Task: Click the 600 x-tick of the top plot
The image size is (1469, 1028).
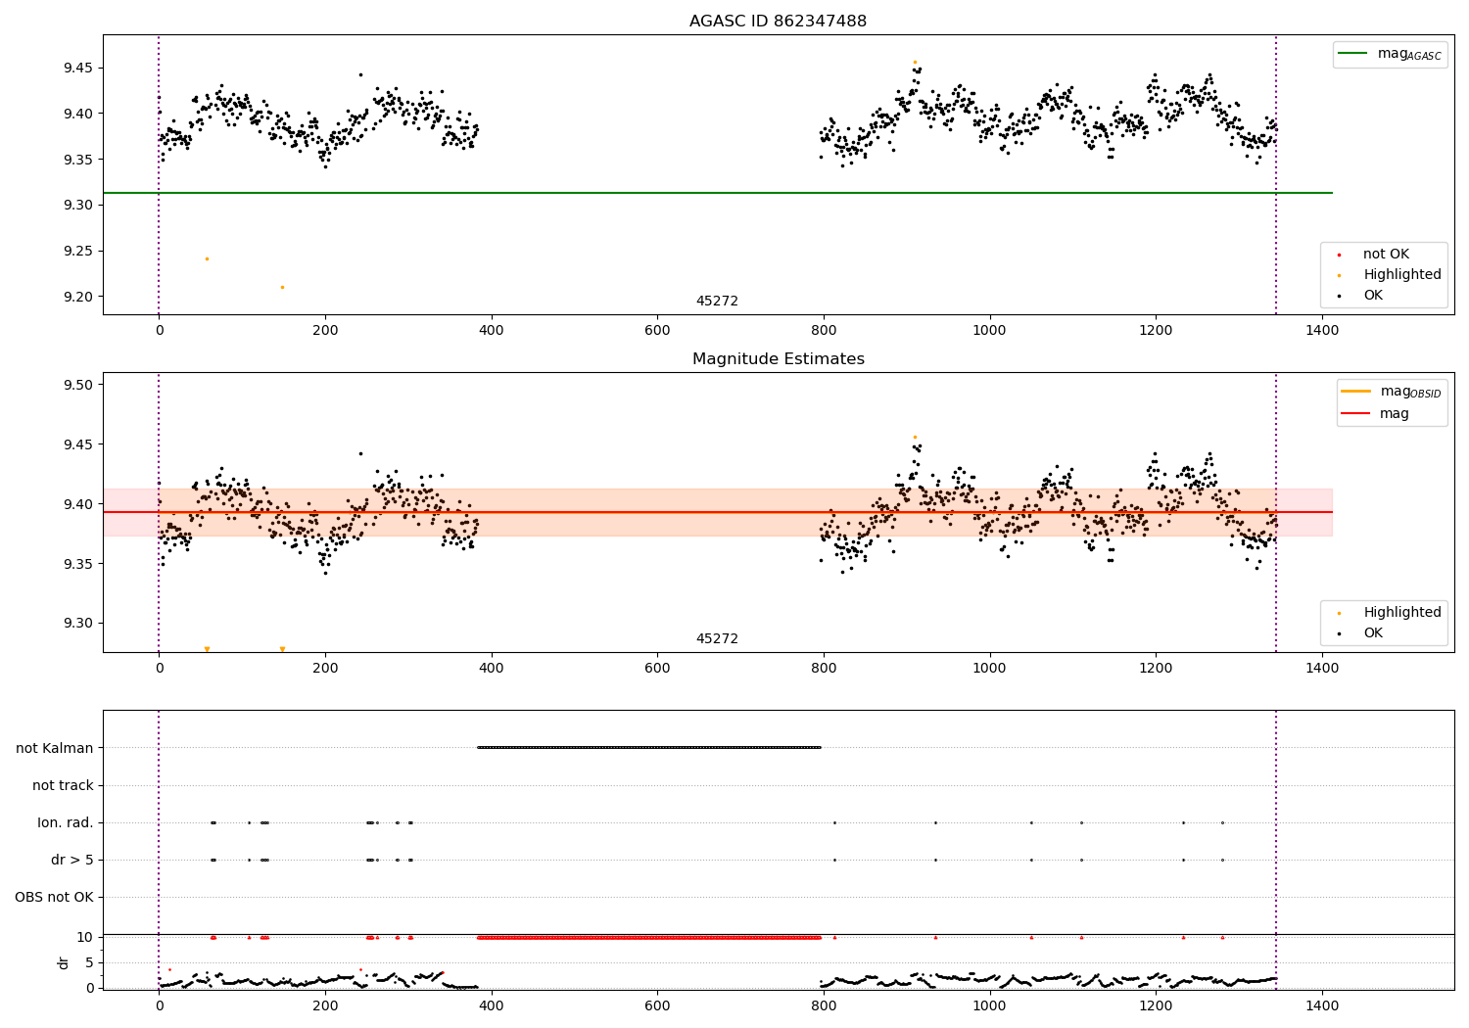Action: tap(657, 331)
